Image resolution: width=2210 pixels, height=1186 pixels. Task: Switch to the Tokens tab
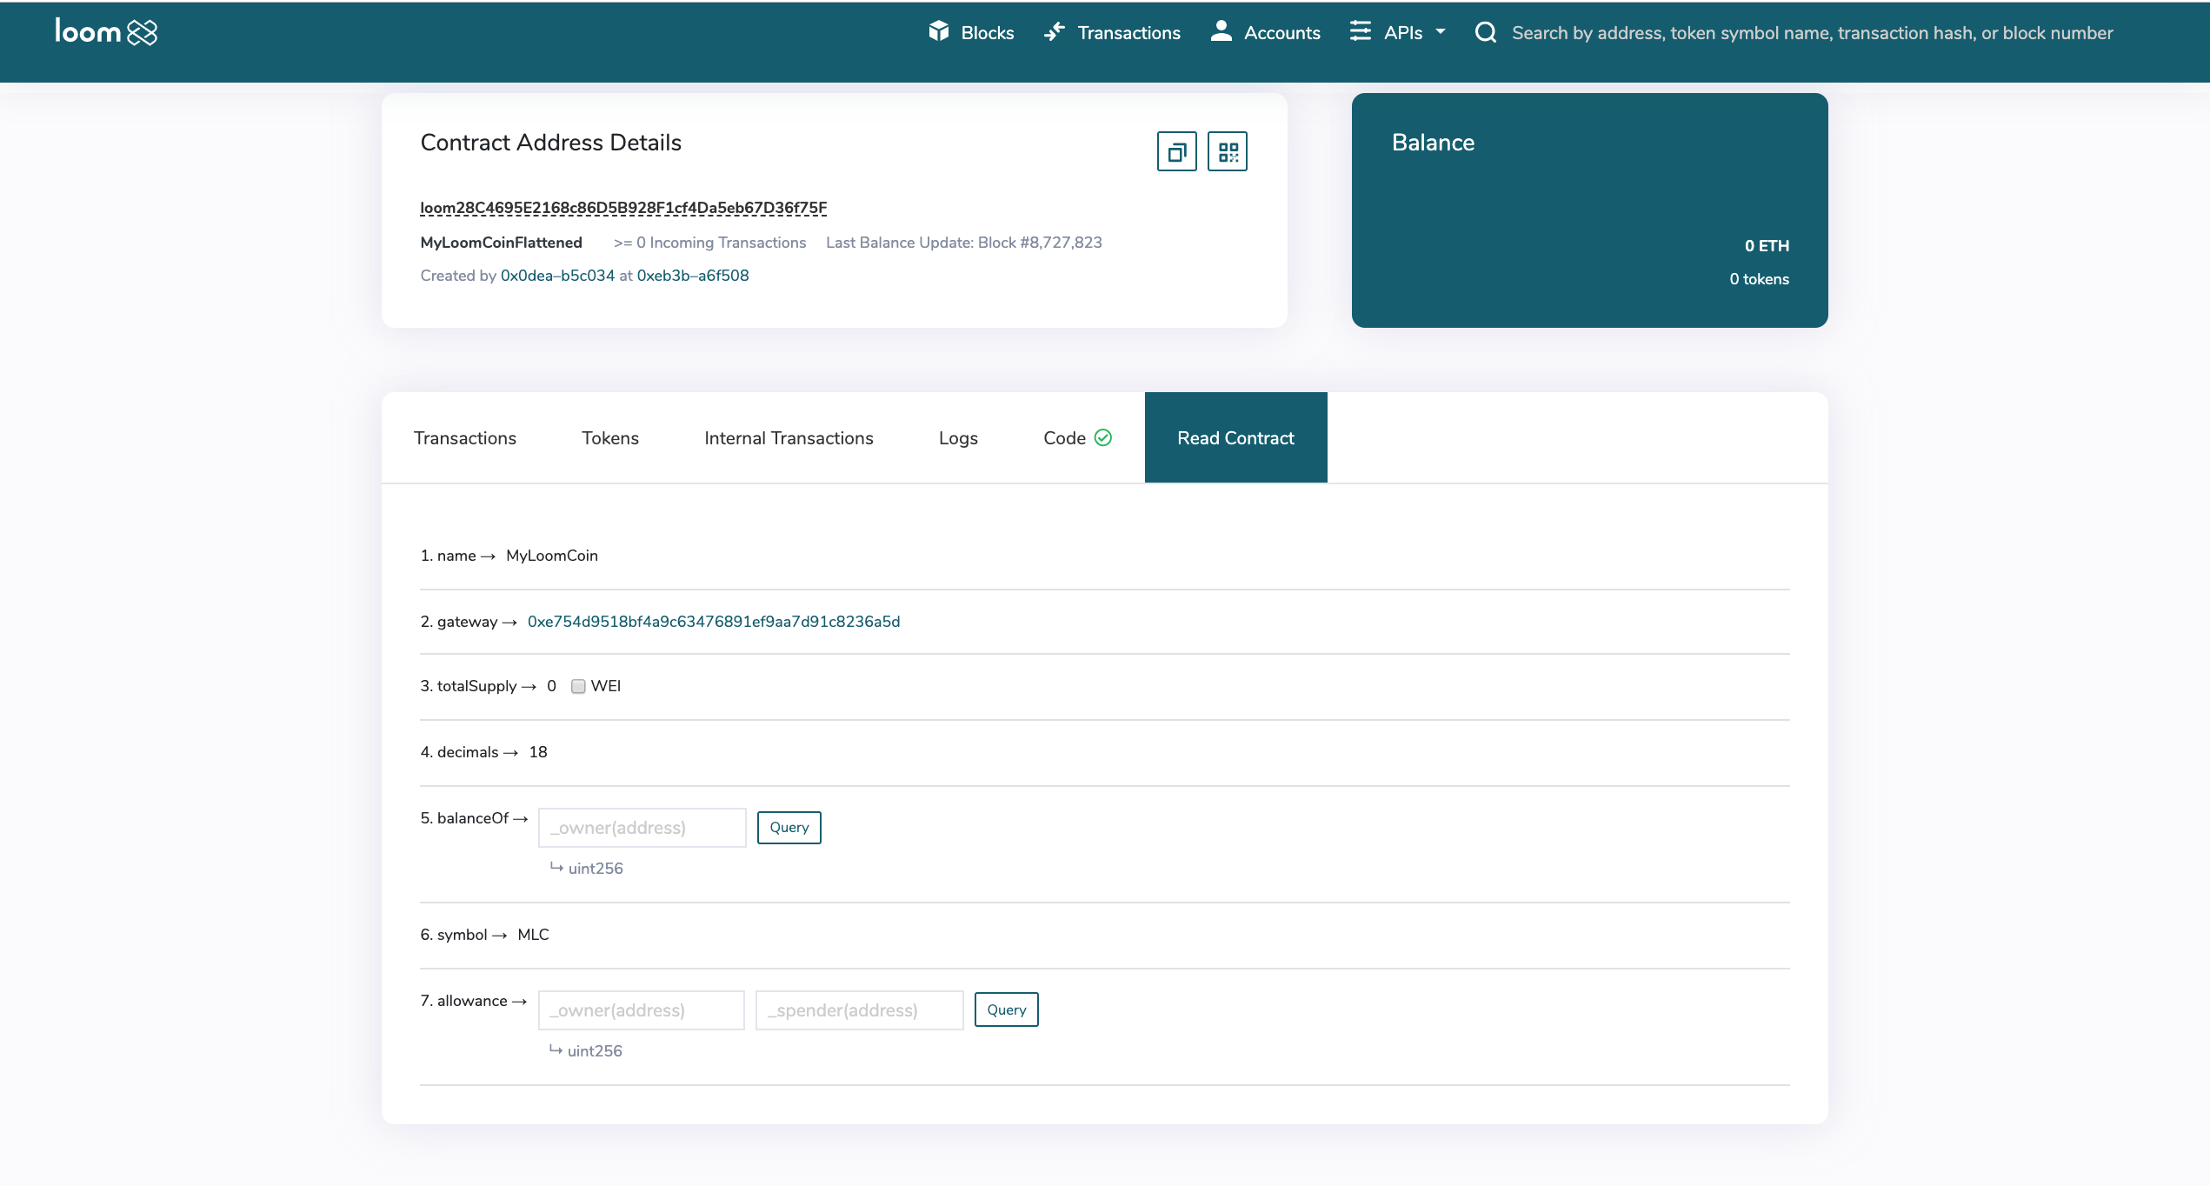[610, 437]
